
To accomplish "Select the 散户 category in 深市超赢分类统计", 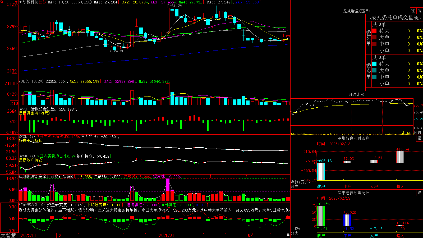I will (x=321, y=235).
